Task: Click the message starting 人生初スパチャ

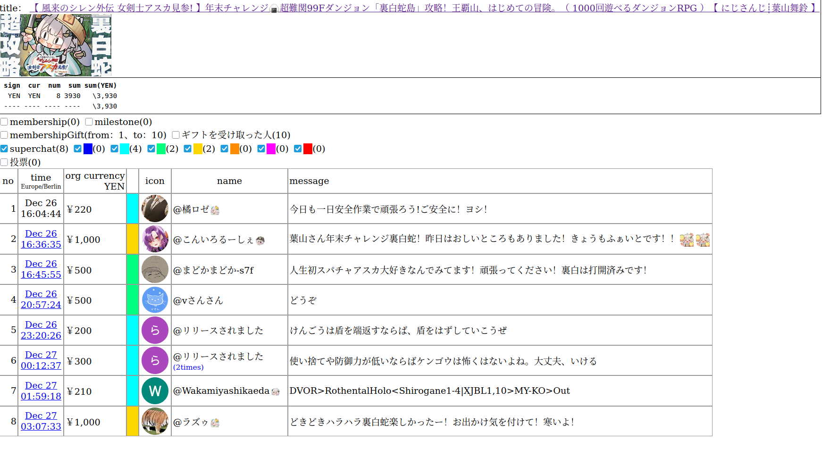Action: pos(468,270)
